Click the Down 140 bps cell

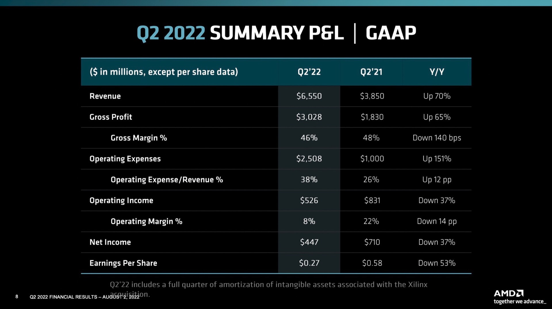(437, 138)
